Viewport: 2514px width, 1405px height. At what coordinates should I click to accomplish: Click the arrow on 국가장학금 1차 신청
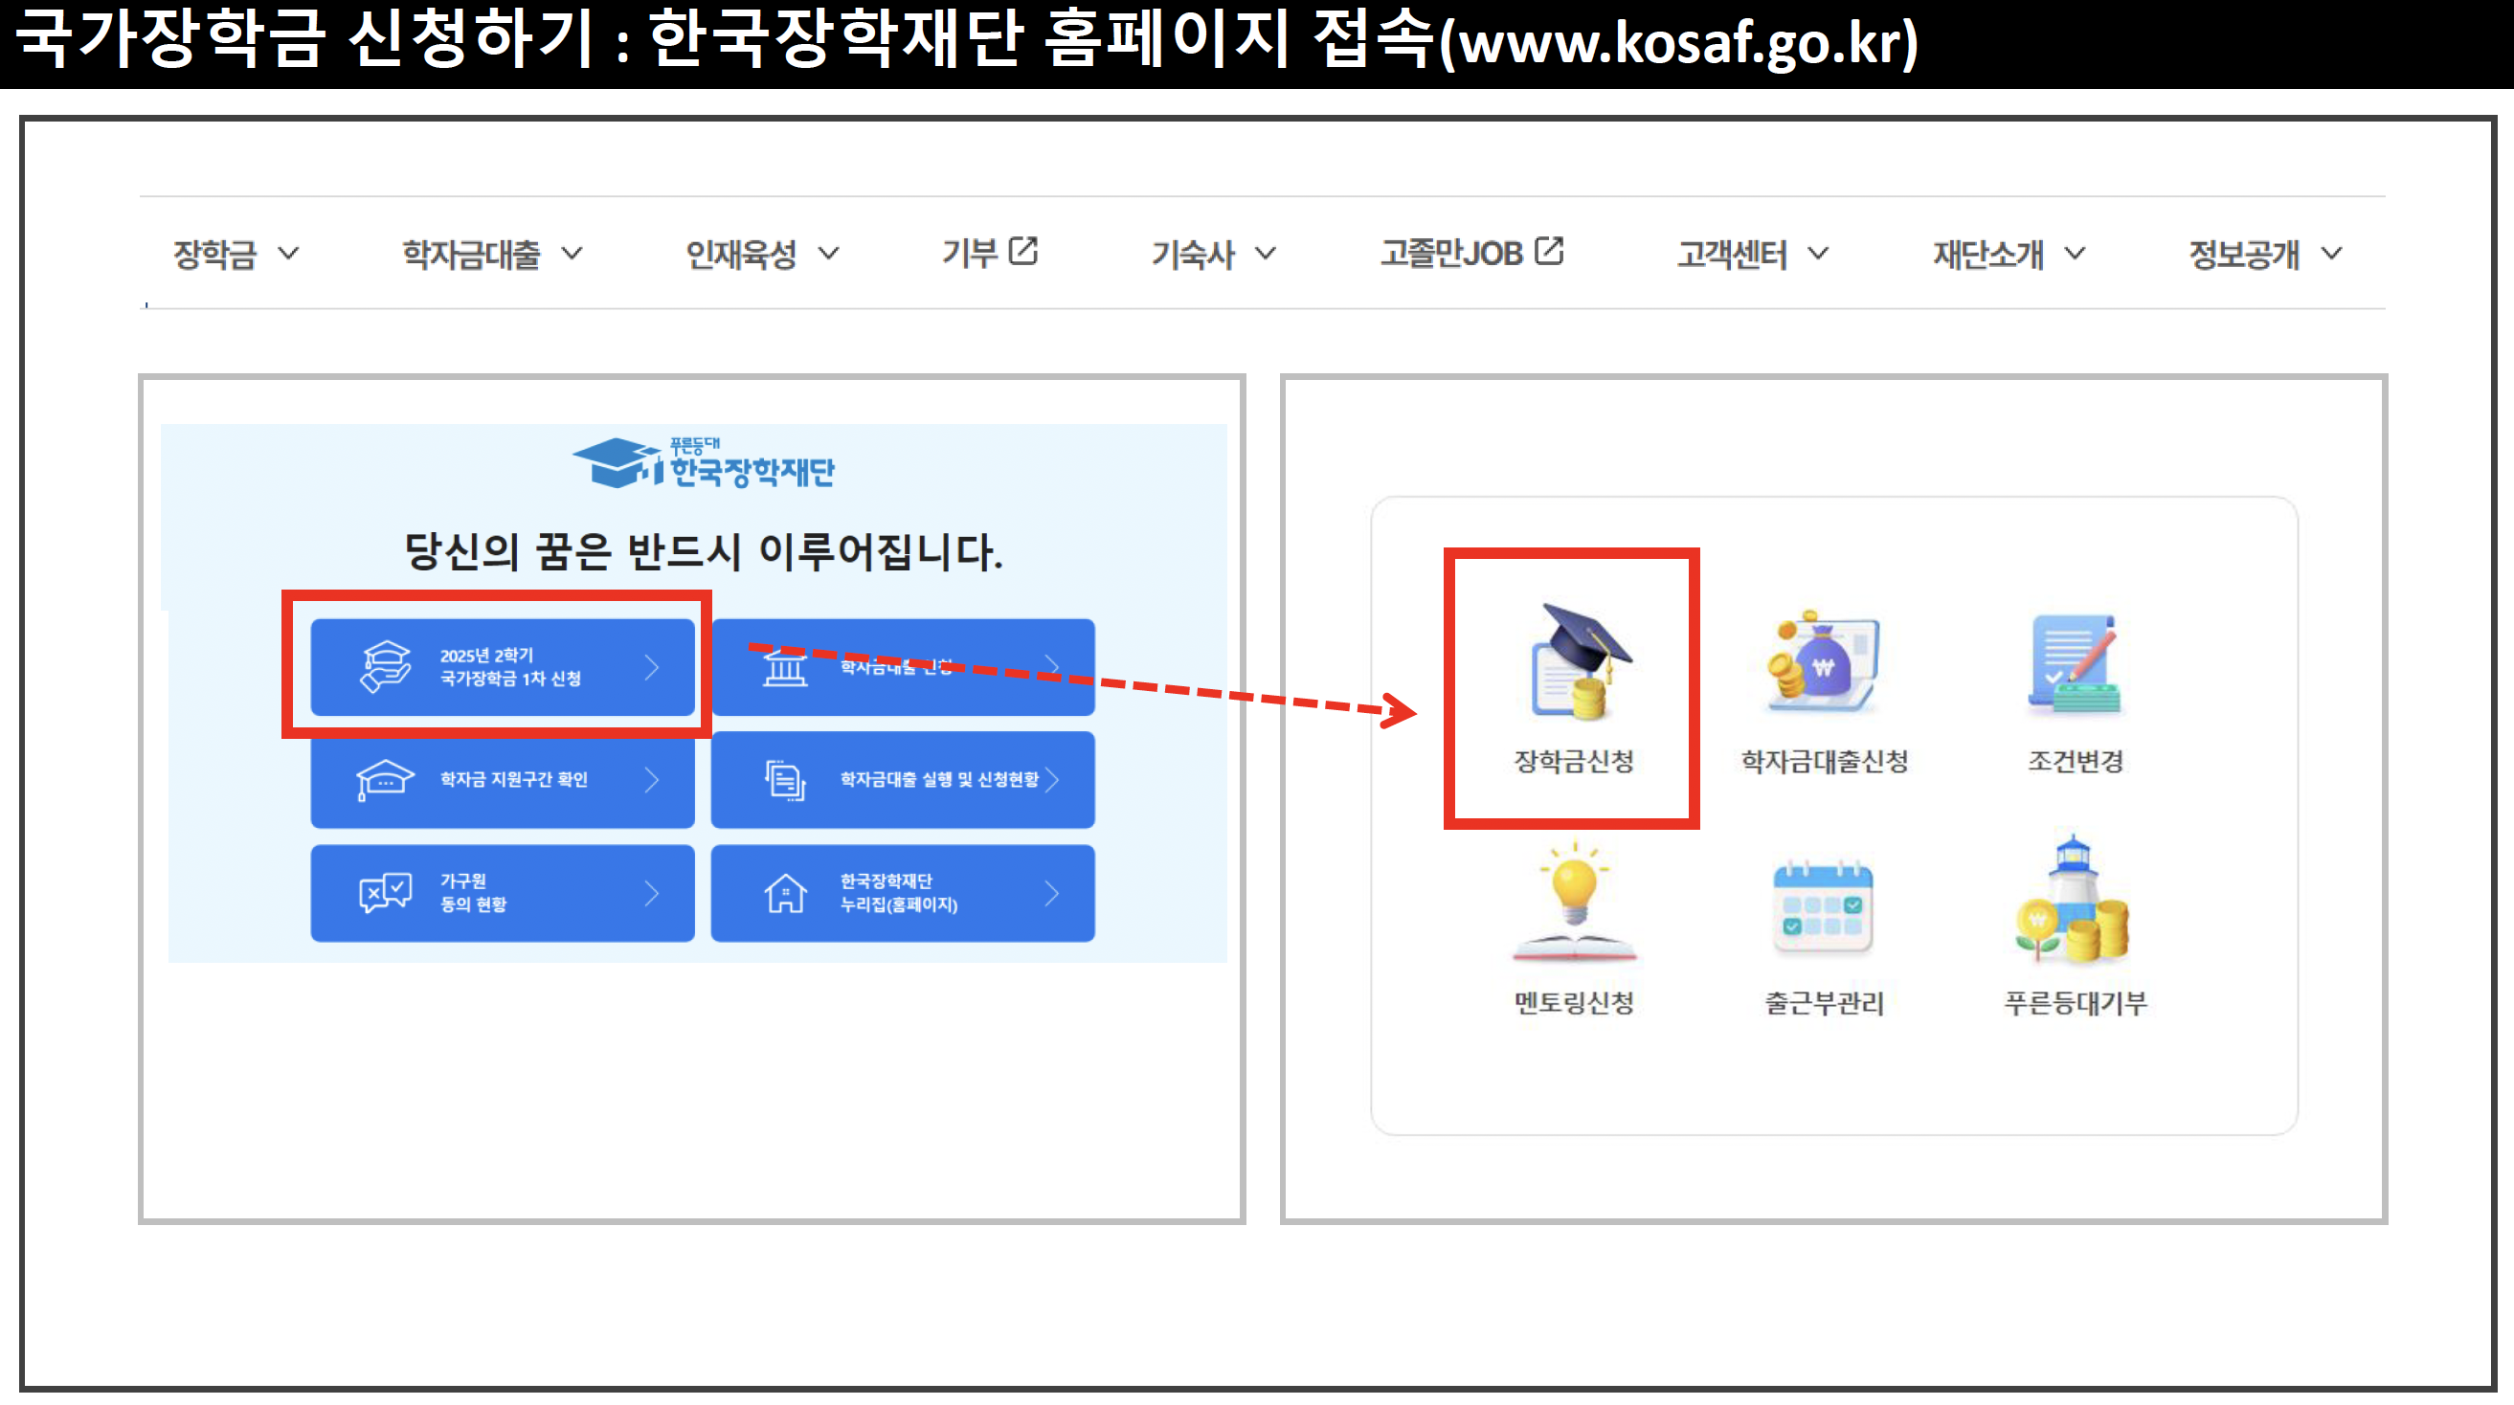(652, 667)
